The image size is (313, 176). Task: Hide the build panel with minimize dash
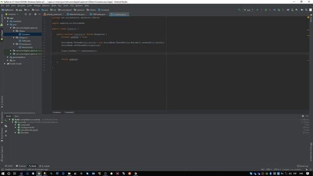[307, 116]
